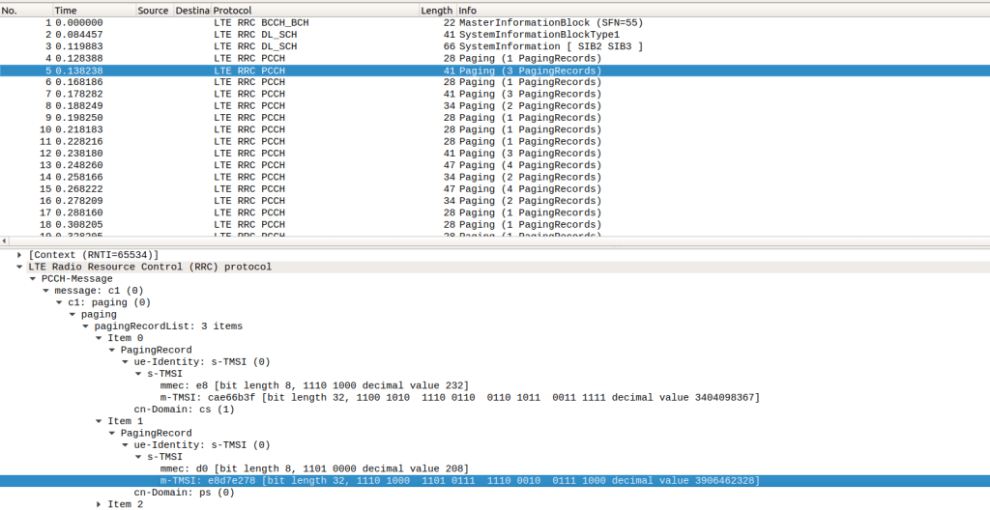
Task: Collapse the c1: paging (0) node
Action: pyautogui.click(x=59, y=301)
